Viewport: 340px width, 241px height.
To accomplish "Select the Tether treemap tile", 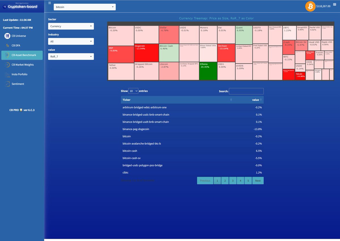I will [121, 71].
